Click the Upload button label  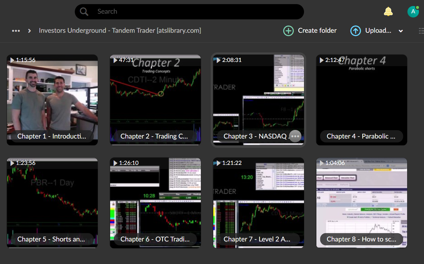click(378, 30)
